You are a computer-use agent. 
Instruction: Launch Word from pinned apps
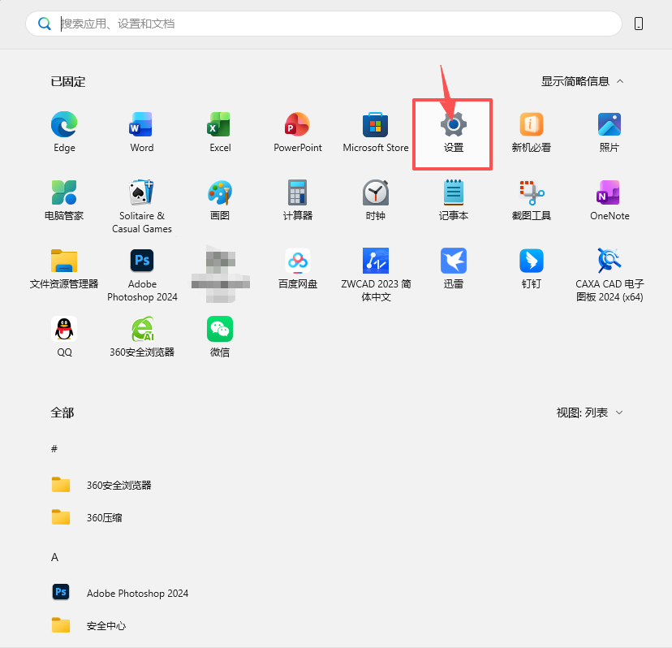pyautogui.click(x=142, y=132)
